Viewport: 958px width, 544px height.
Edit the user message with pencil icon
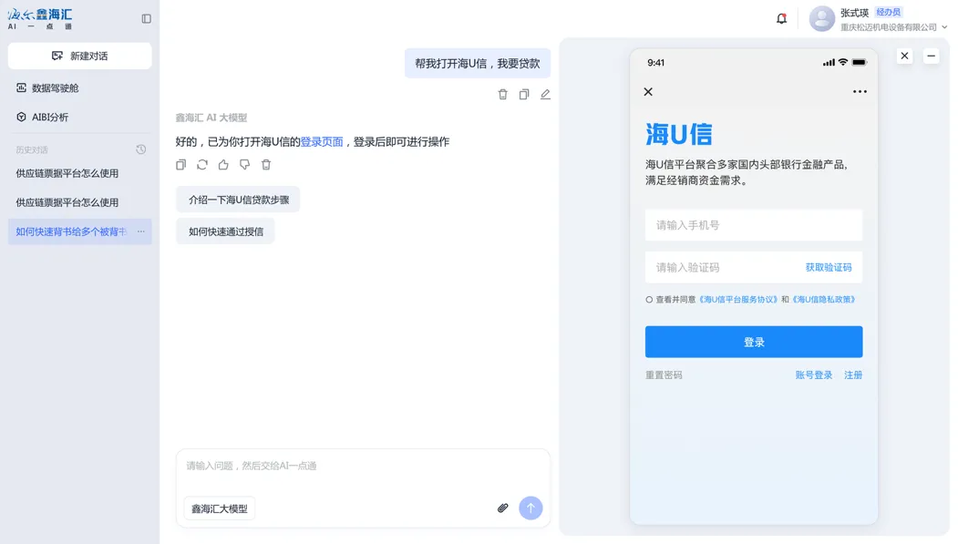(x=545, y=94)
